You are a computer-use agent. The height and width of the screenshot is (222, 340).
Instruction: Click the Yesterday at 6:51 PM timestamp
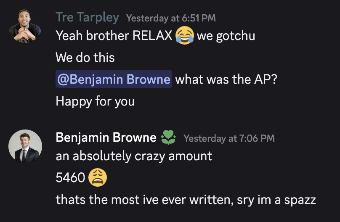click(171, 18)
